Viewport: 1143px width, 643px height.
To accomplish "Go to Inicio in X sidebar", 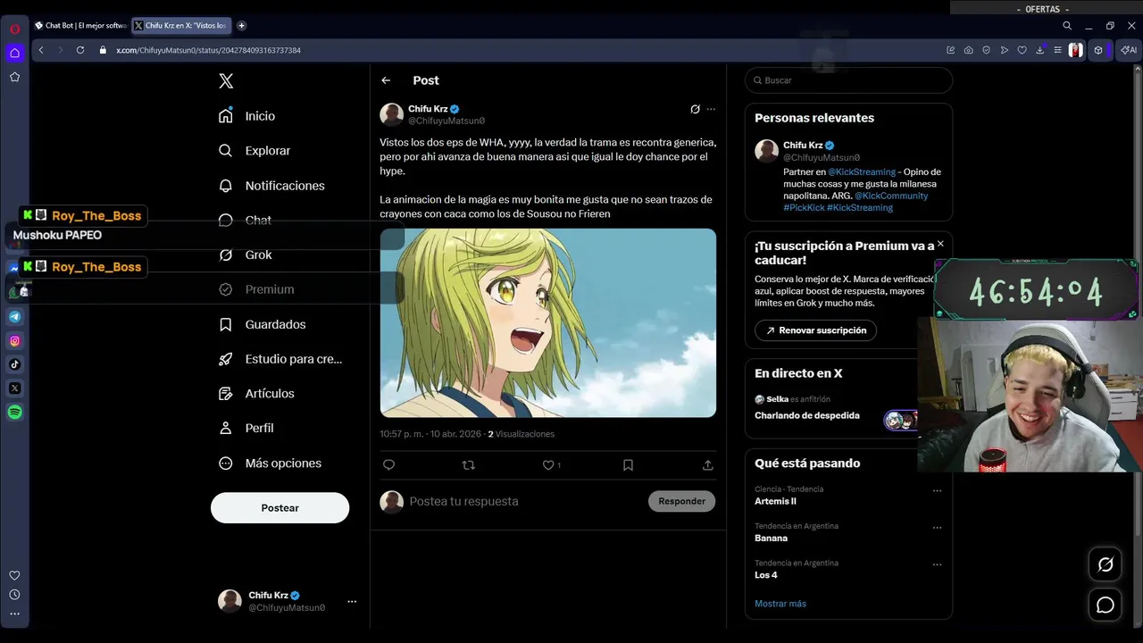I will pyautogui.click(x=247, y=116).
